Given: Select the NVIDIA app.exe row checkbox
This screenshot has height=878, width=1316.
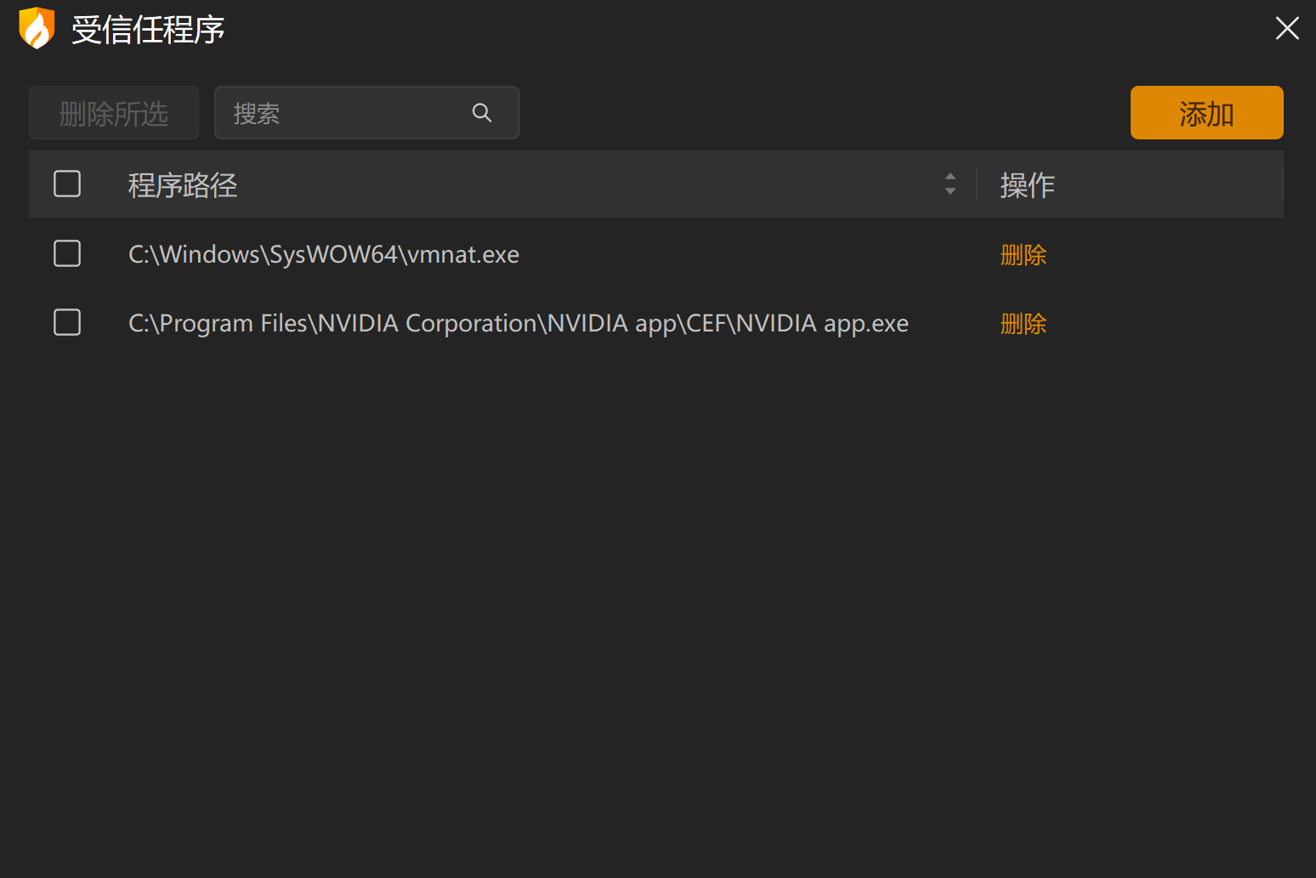Looking at the screenshot, I should (x=67, y=322).
